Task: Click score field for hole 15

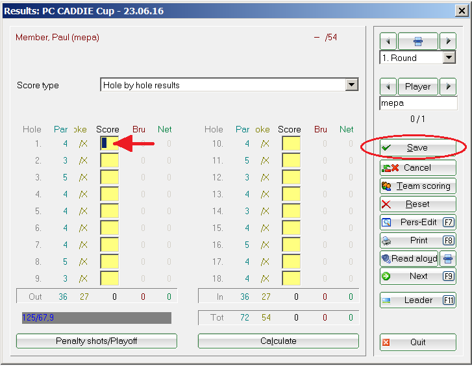Action: [292, 228]
